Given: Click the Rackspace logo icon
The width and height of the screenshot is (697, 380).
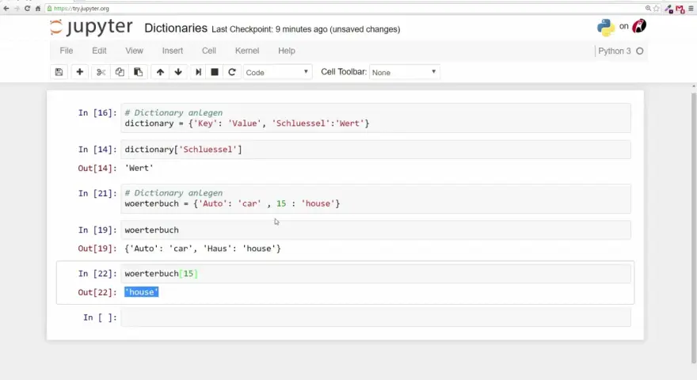Looking at the screenshot, I should click(639, 26).
